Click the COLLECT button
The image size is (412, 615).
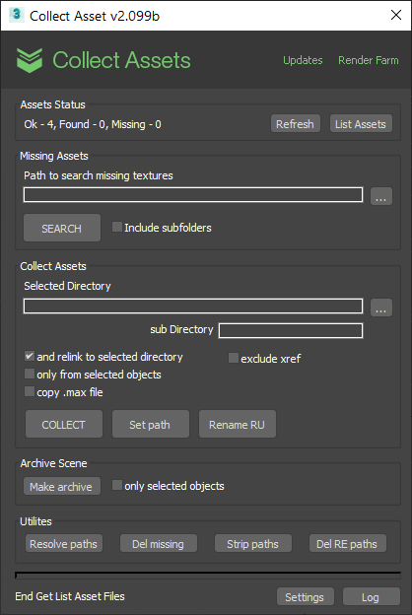[x=64, y=424]
